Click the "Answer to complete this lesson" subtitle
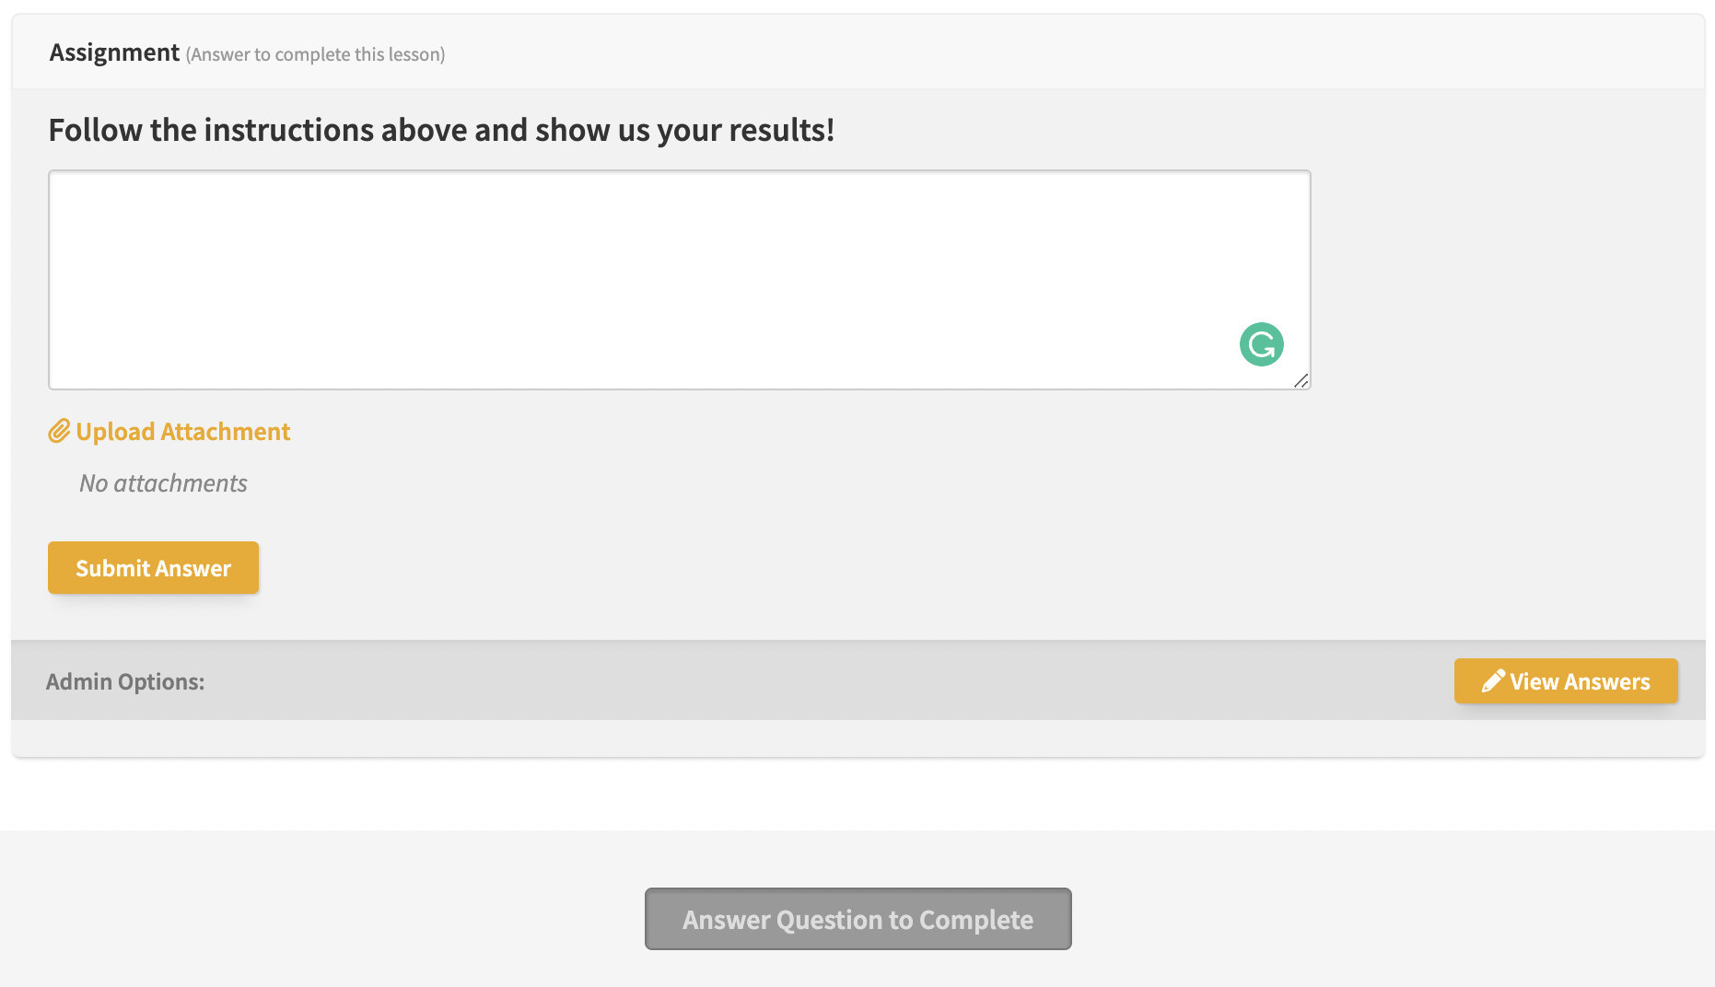The height and width of the screenshot is (987, 1715). point(316,54)
